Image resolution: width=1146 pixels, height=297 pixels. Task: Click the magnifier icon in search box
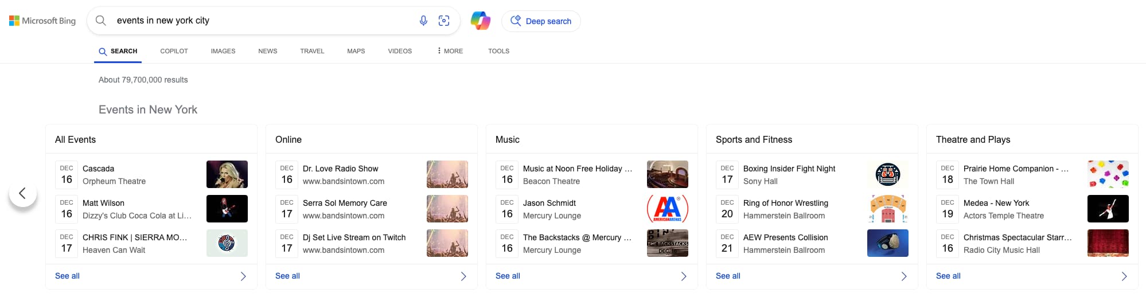click(101, 21)
